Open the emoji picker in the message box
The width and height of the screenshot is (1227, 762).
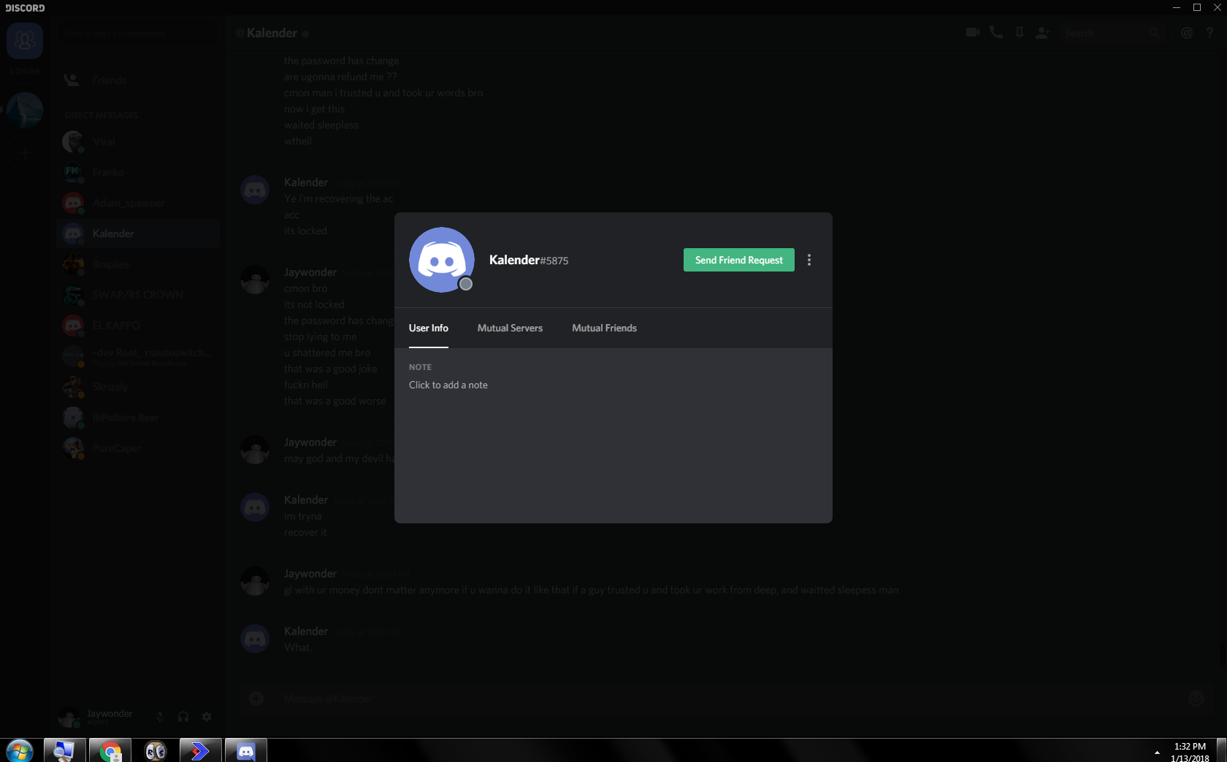[x=1196, y=698]
